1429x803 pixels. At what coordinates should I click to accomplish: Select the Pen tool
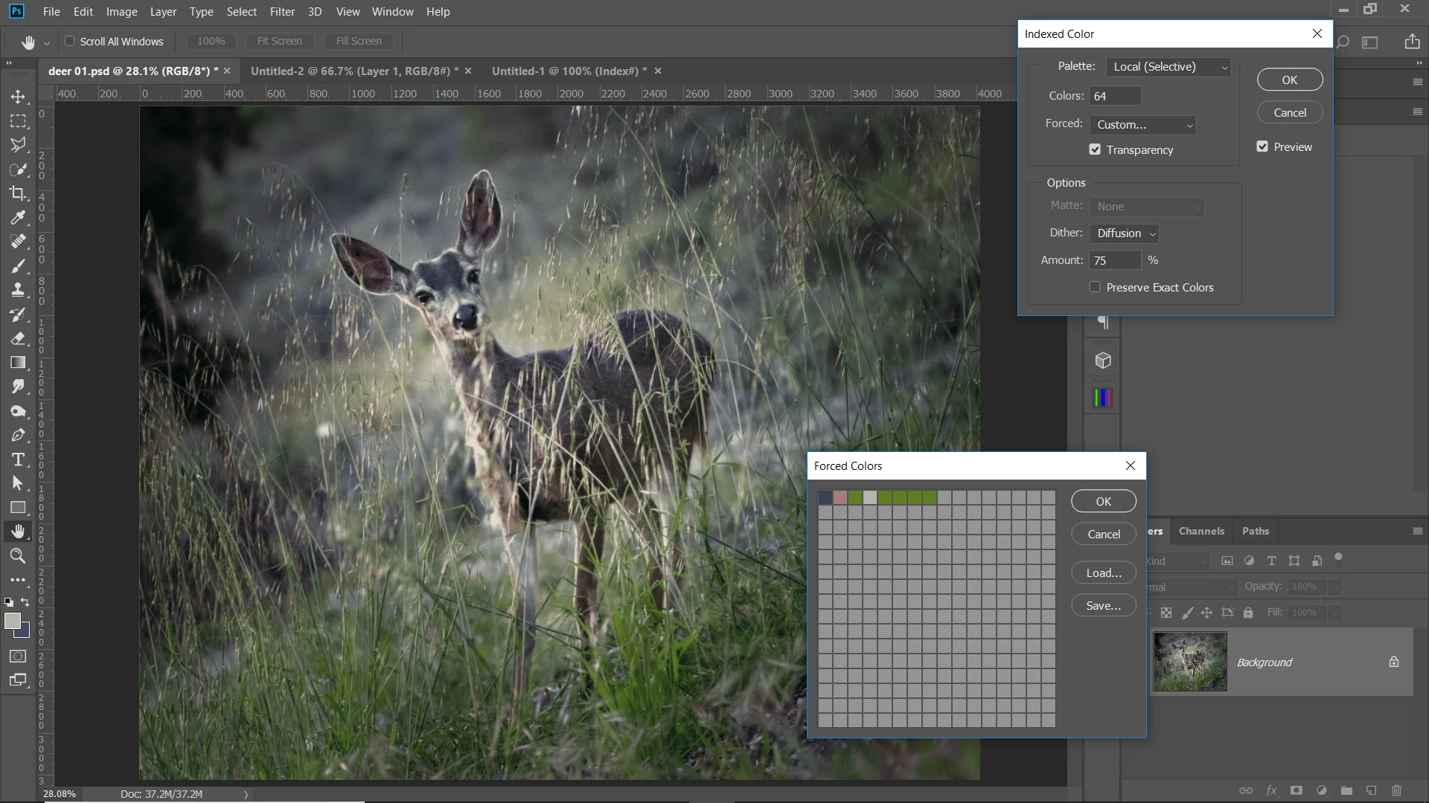(x=18, y=435)
